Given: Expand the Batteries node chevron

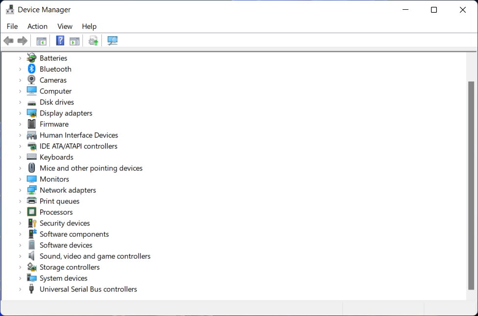Looking at the screenshot, I should (20, 58).
